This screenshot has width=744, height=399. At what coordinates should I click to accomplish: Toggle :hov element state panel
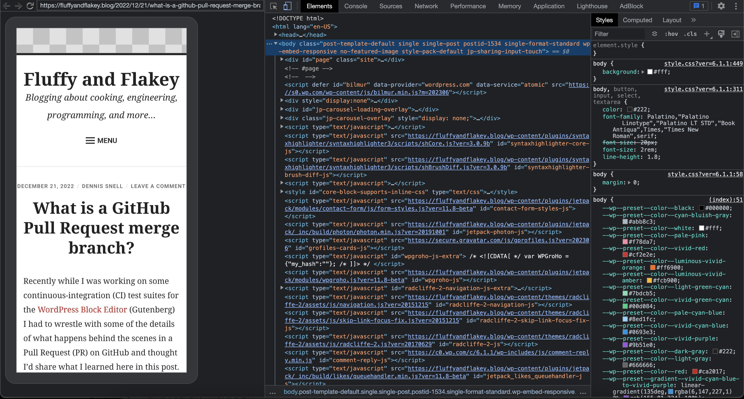point(671,34)
